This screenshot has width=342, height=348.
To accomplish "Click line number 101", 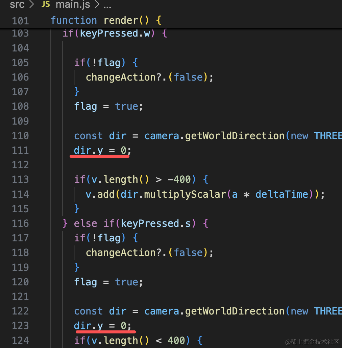I will 20,21.
